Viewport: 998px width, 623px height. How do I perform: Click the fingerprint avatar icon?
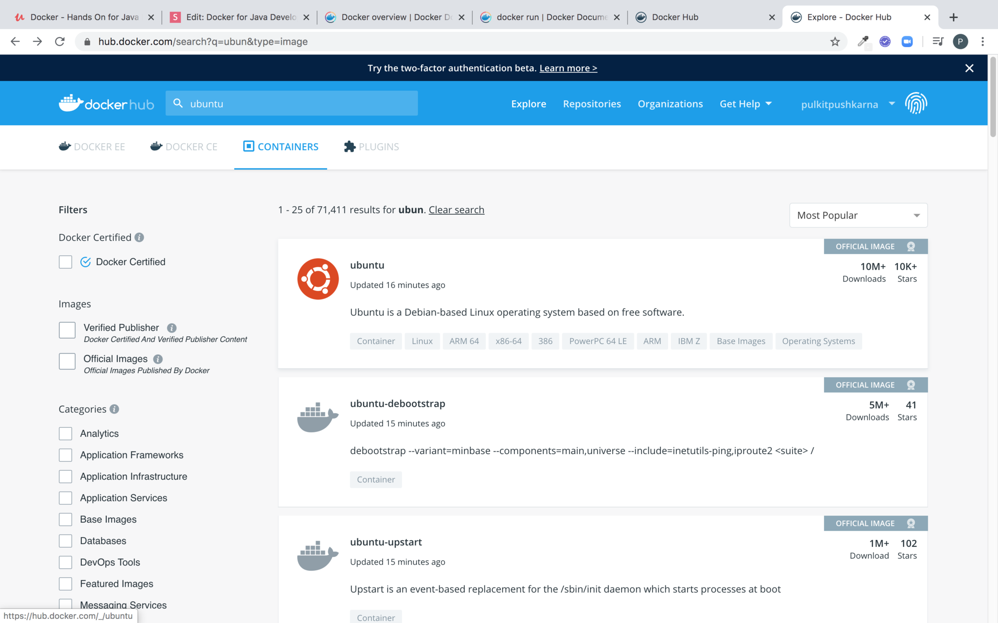point(916,103)
